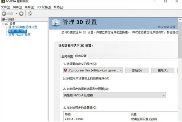Open the 3D 设置(3) menu

[44, 7]
